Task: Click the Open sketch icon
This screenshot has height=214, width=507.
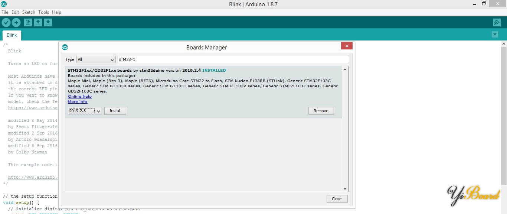Action: point(38,23)
